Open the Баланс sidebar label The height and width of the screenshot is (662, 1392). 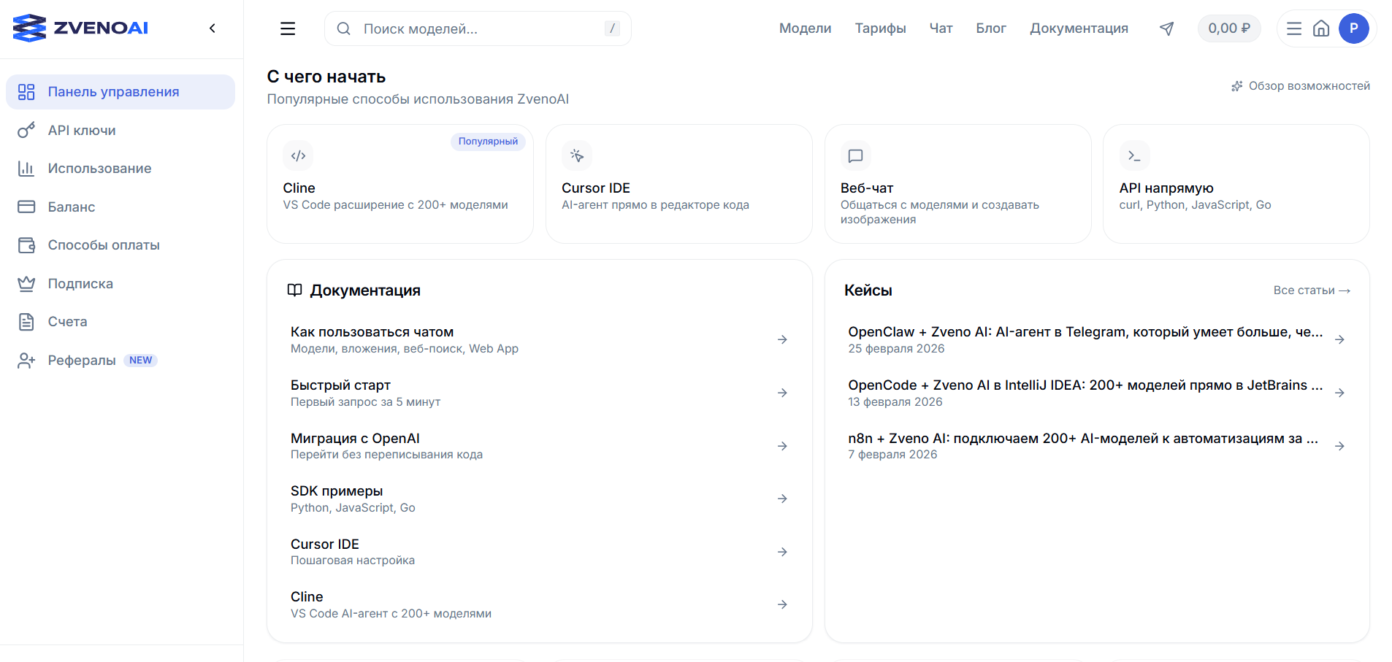72,207
